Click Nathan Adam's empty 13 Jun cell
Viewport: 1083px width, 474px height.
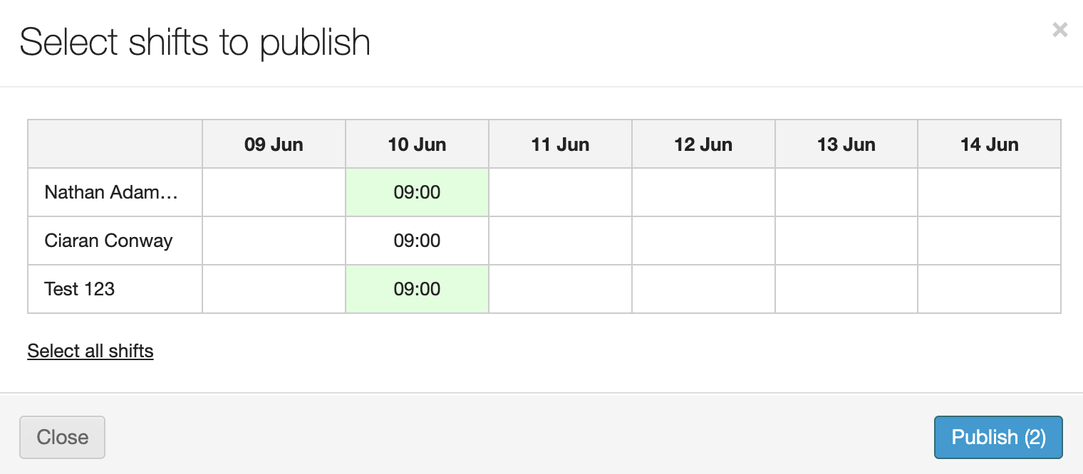846,192
